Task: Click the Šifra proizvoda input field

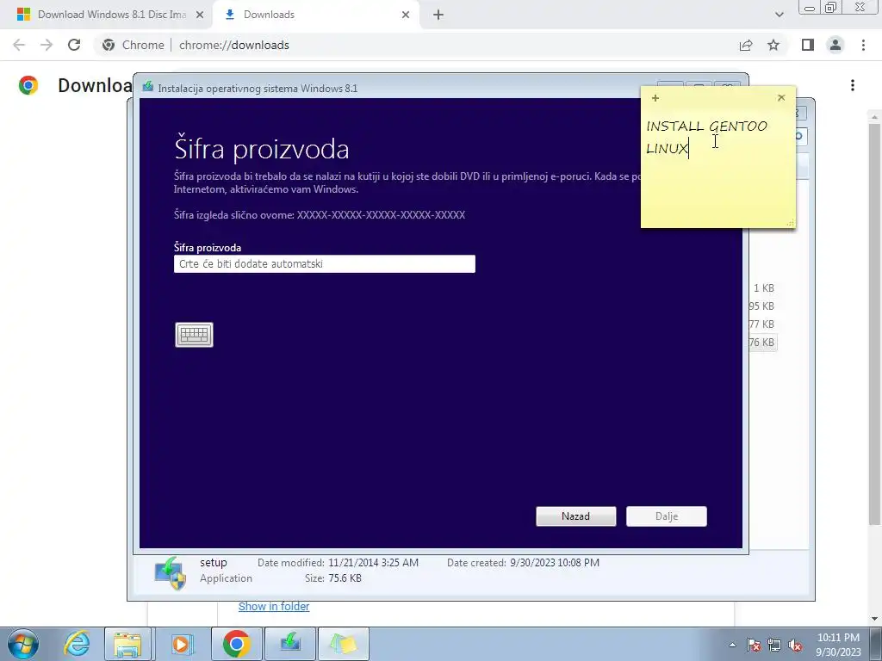Action: (x=325, y=264)
